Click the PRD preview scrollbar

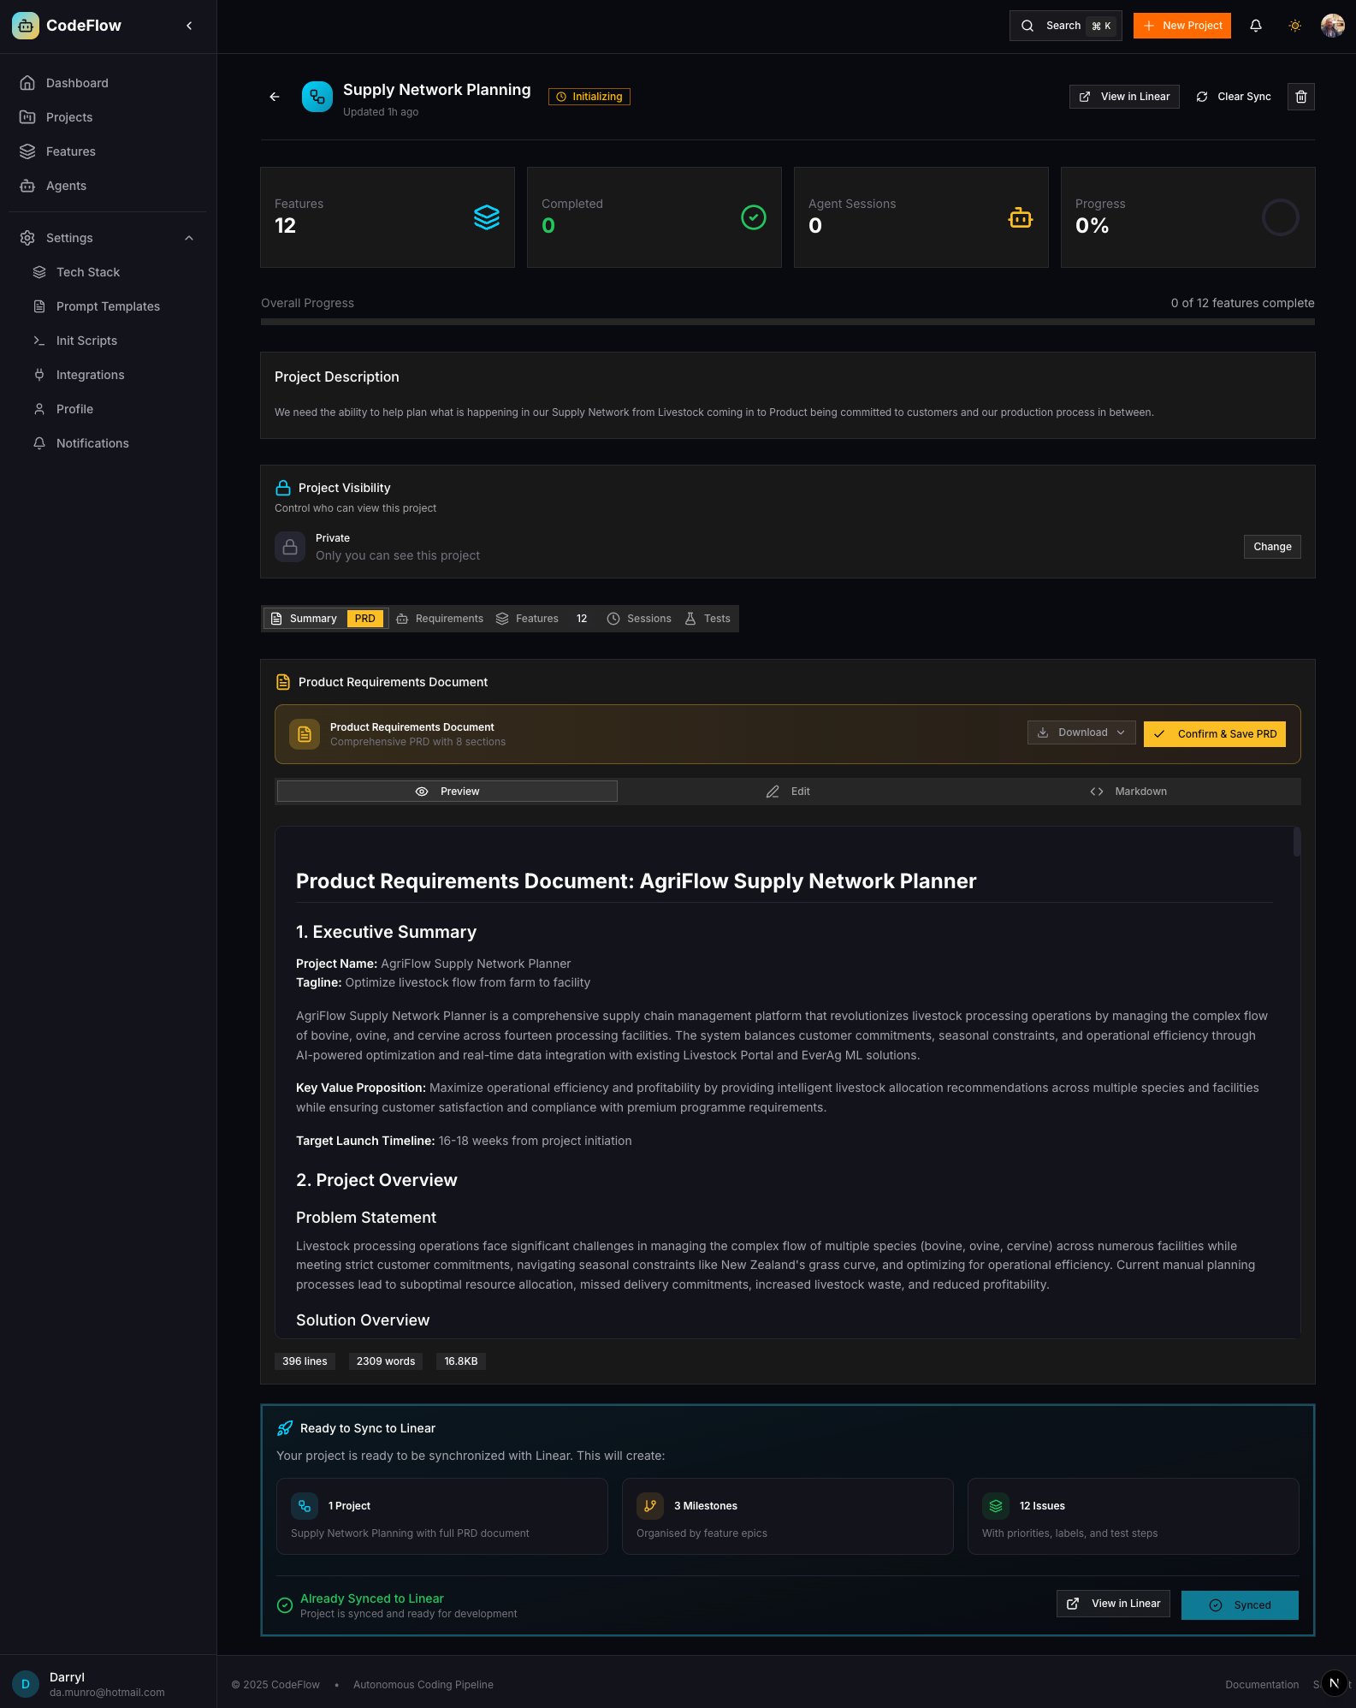click(x=1297, y=842)
